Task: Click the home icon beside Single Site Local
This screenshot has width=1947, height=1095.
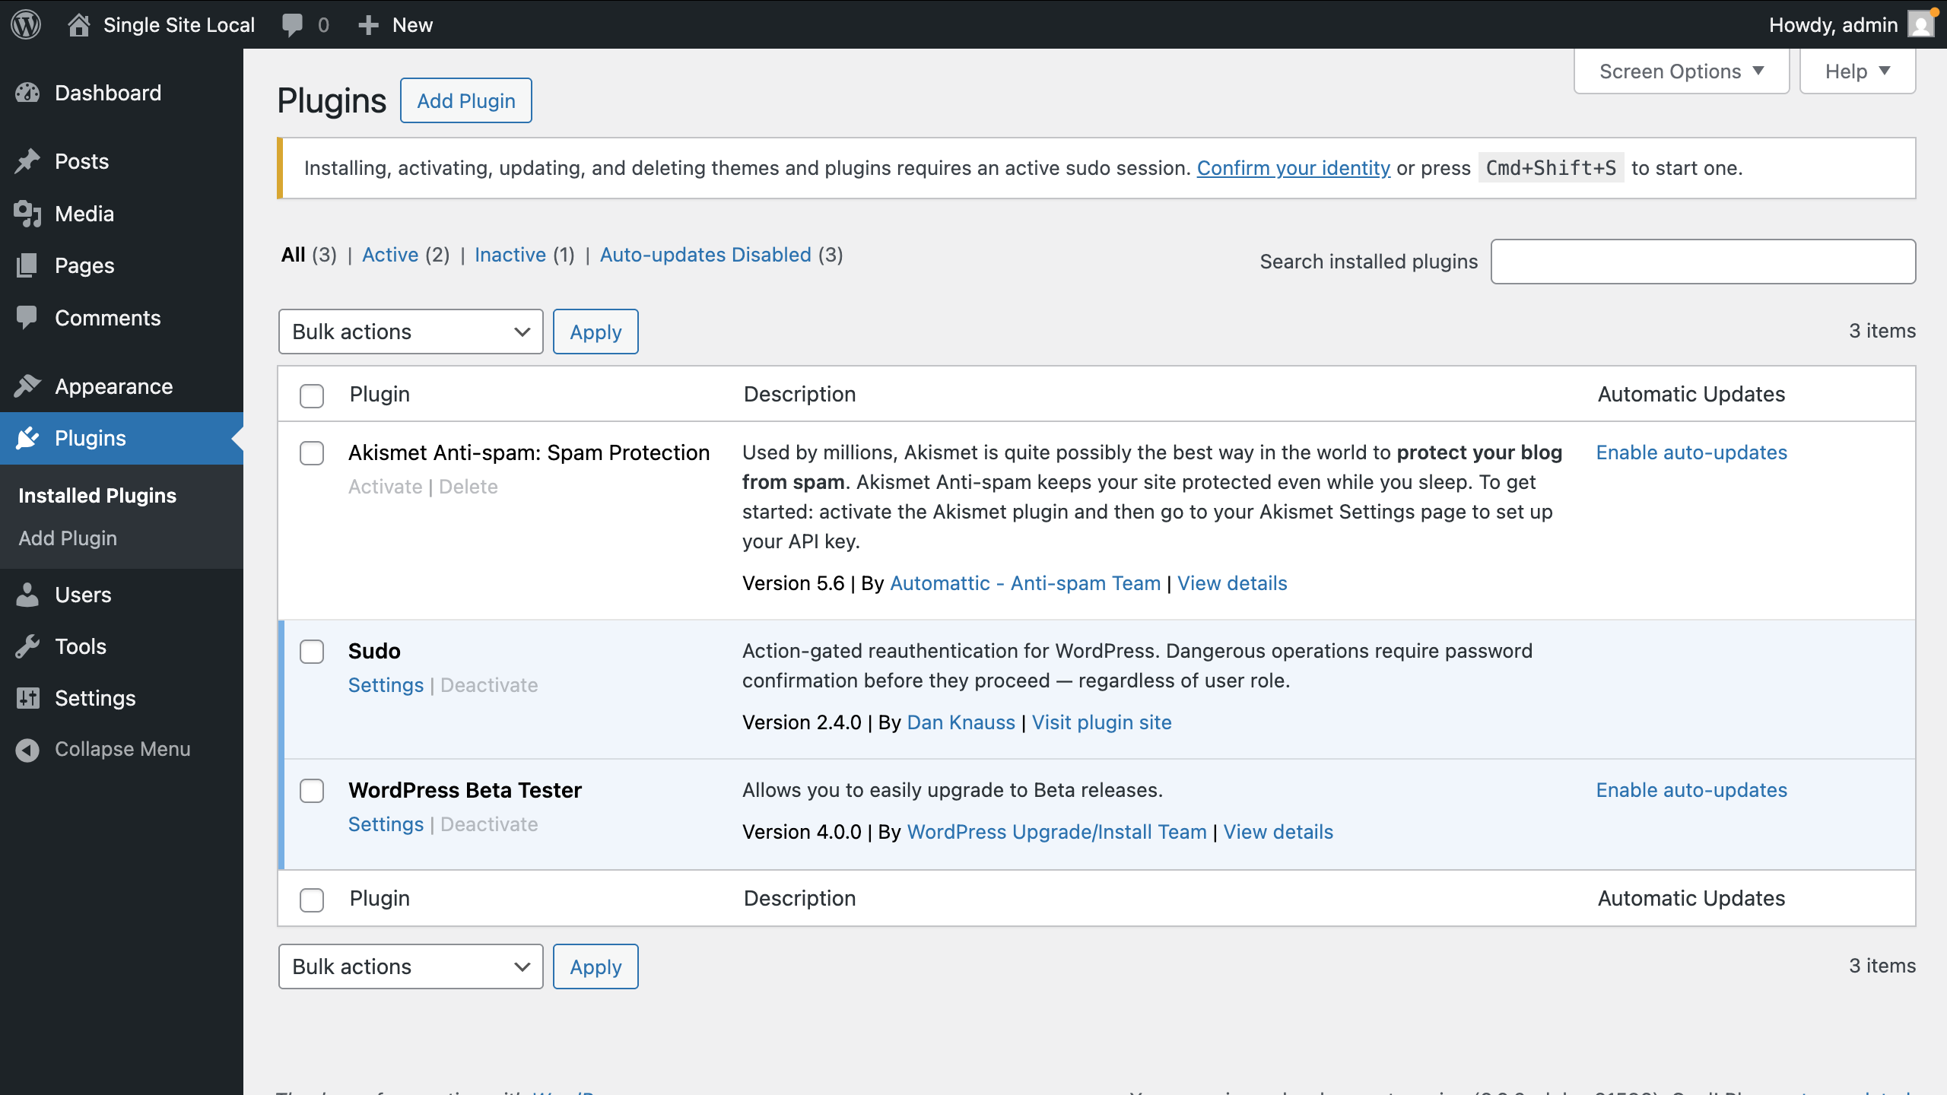Action: tap(79, 24)
